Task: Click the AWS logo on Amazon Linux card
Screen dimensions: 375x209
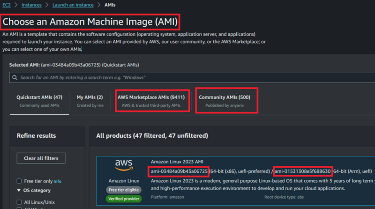Action: point(124,165)
